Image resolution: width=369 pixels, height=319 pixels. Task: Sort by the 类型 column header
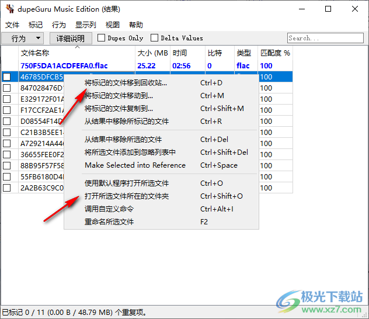[x=246, y=53]
